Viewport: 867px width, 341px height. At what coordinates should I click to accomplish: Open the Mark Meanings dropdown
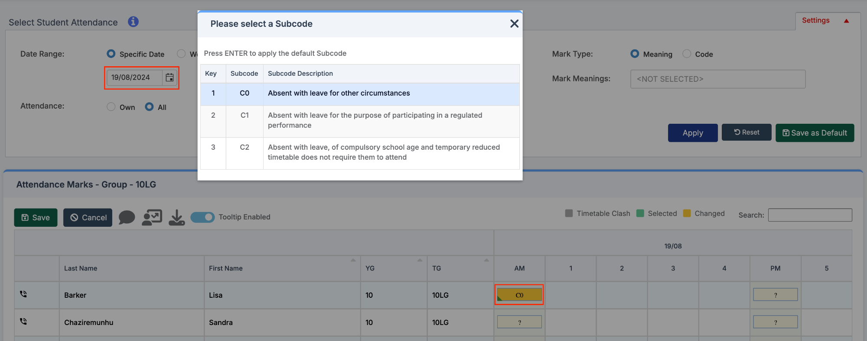coord(718,79)
